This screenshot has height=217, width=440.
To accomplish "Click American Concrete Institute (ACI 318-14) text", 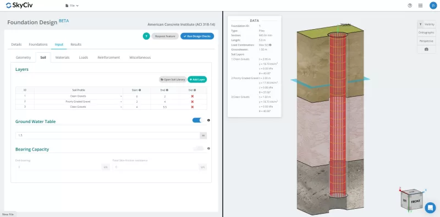I will click(182, 25).
